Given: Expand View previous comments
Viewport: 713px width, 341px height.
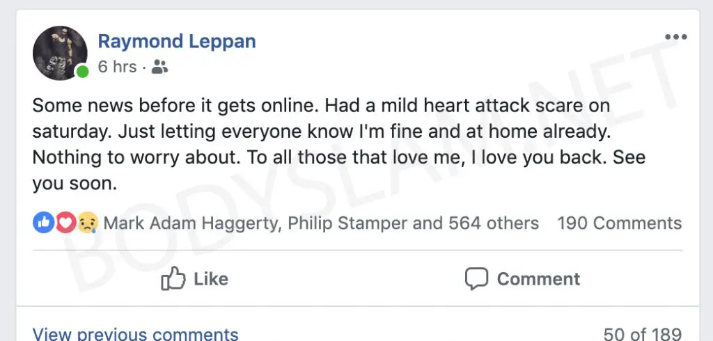Looking at the screenshot, I should click(135, 334).
